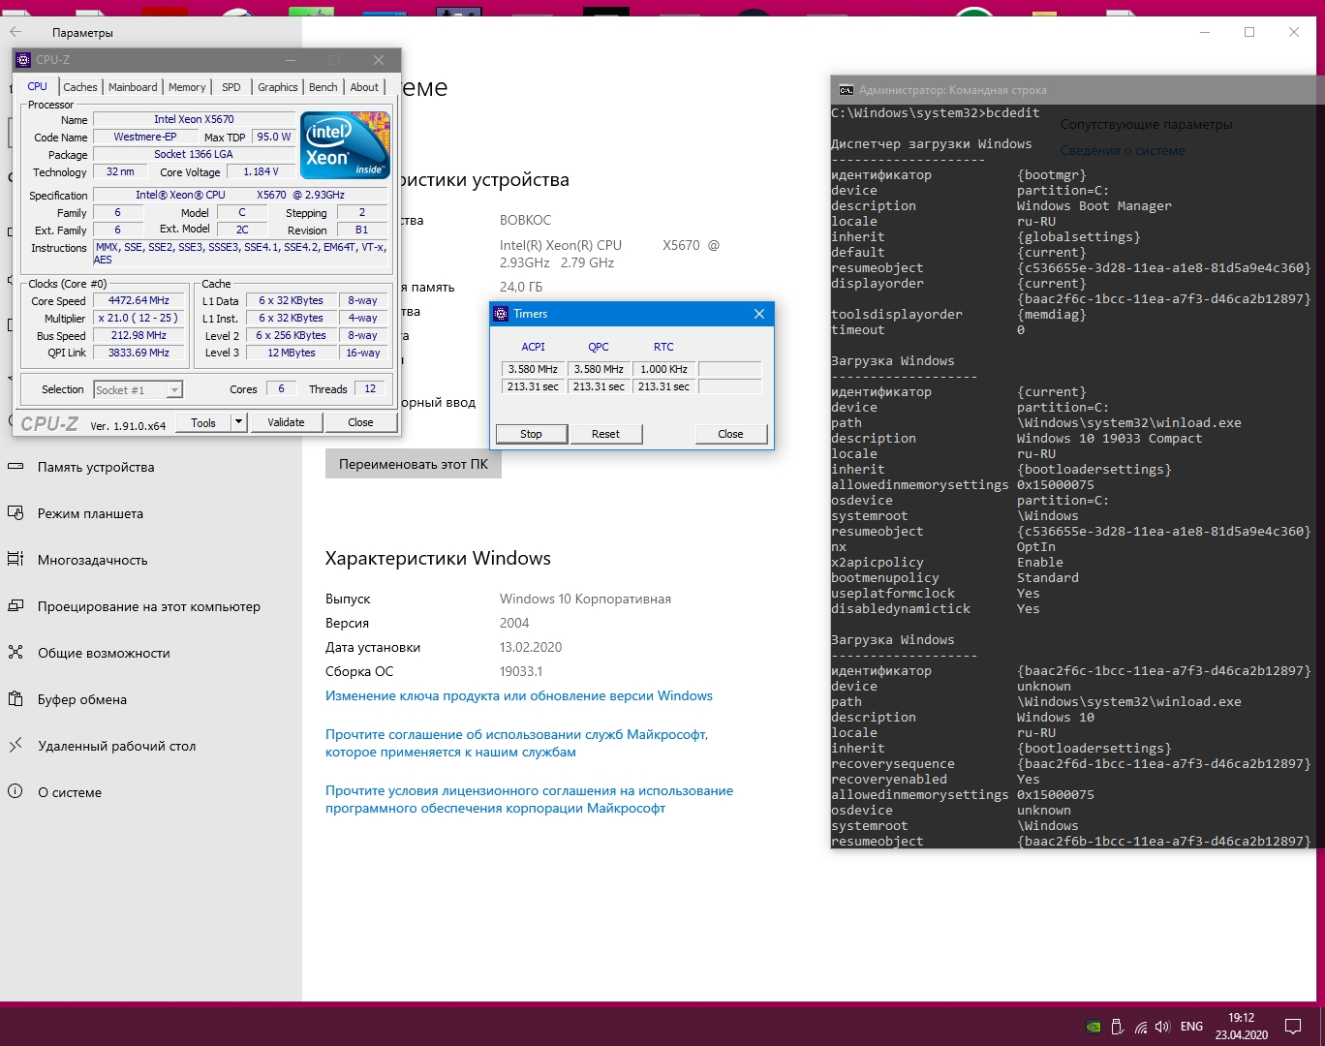Click the device name 'ВОВКОС'
Screen dimensions: 1325x1046
click(x=525, y=220)
